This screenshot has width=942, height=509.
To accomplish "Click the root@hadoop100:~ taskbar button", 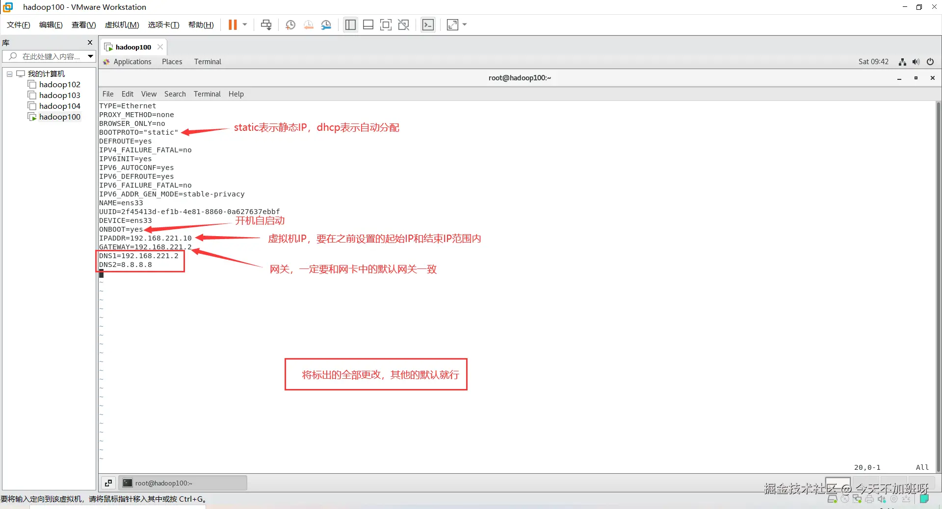I will click(x=183, y=483).
